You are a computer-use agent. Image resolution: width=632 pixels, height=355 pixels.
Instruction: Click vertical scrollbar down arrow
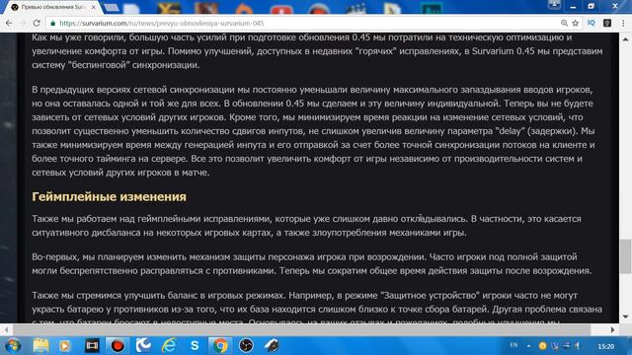coord(625,318)
